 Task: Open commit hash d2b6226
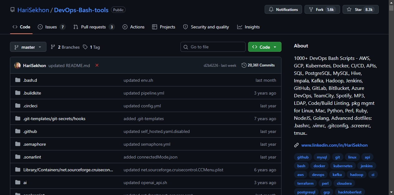[x=211, y=66]
